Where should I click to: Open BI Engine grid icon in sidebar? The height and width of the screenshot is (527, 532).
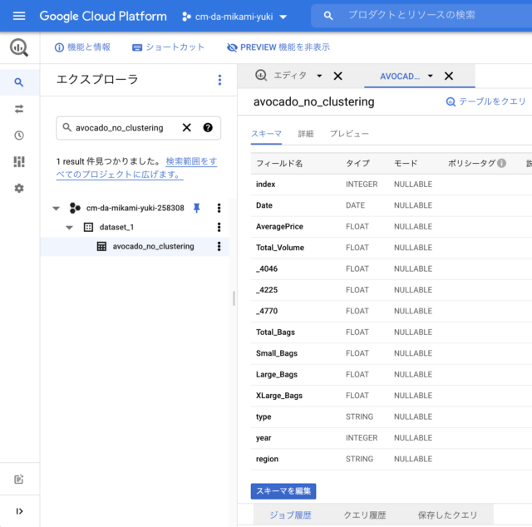(19, 162)
